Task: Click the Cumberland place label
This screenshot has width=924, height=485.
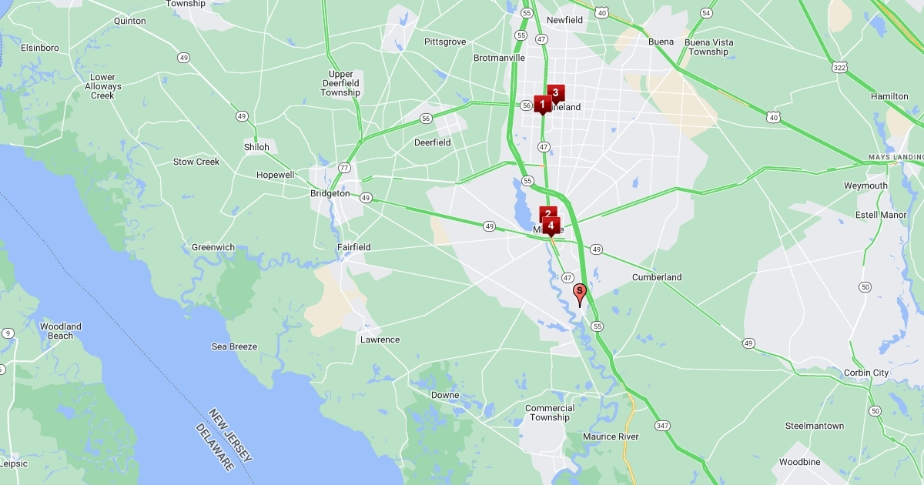Action: [x=657, y=277]
